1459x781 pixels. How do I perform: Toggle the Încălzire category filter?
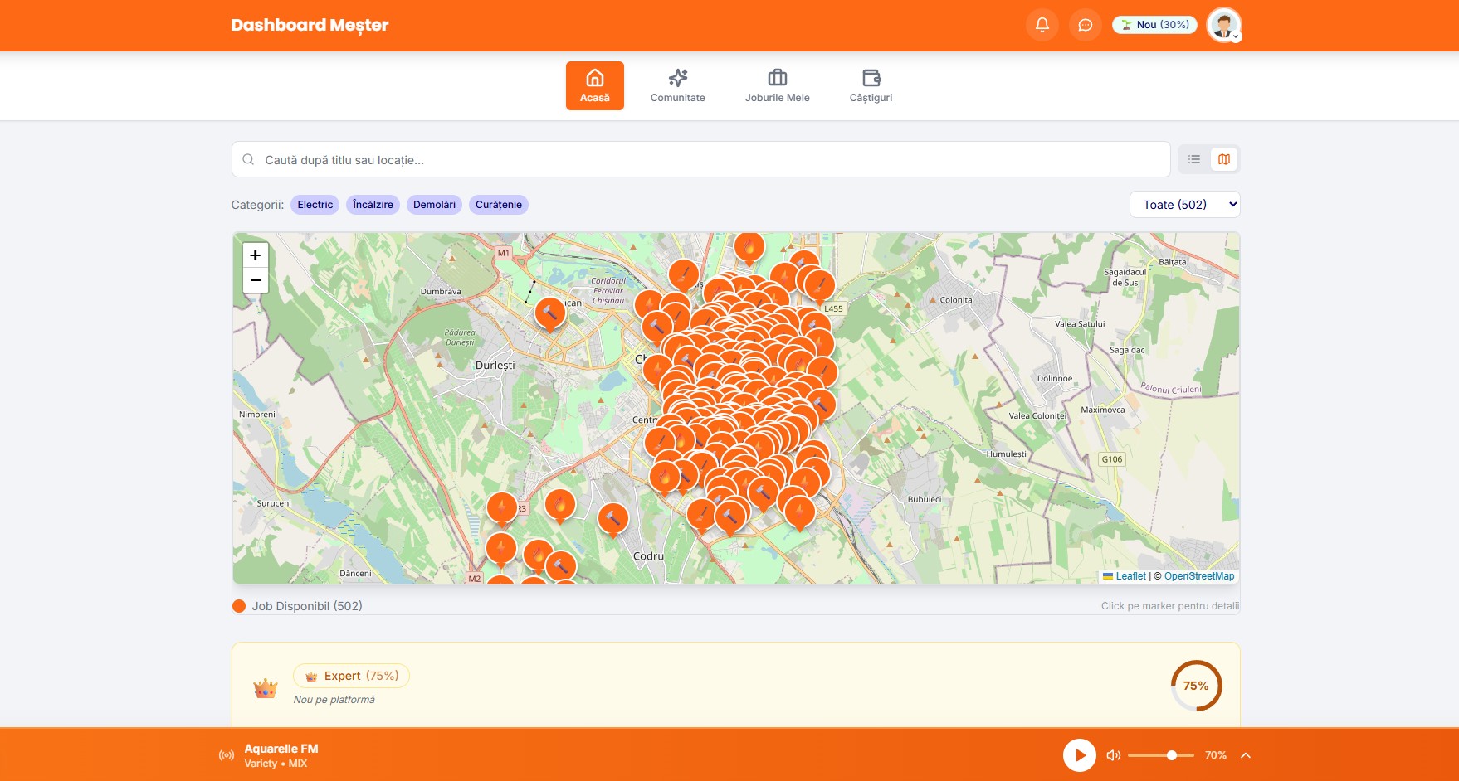click(x=373, y=204)
